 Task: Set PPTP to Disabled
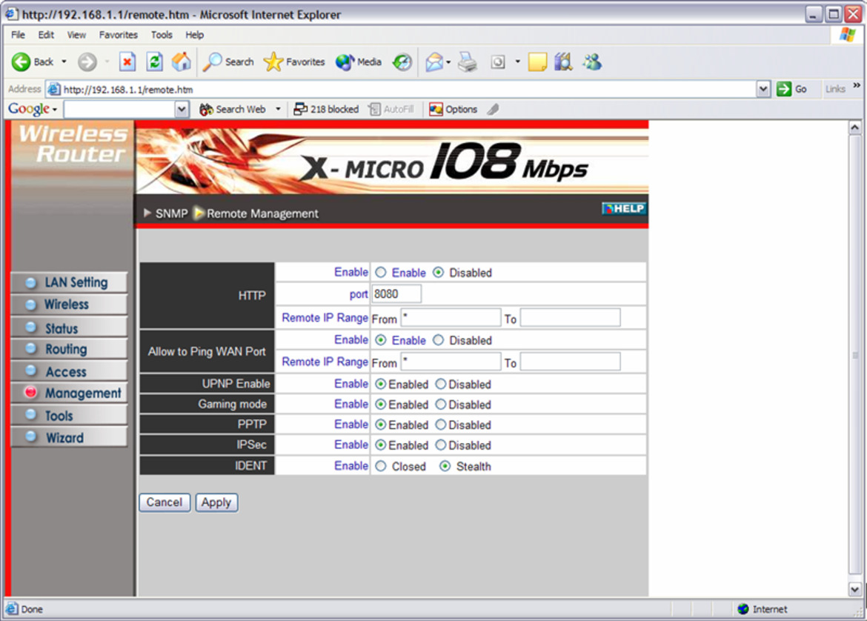[440, 425]
